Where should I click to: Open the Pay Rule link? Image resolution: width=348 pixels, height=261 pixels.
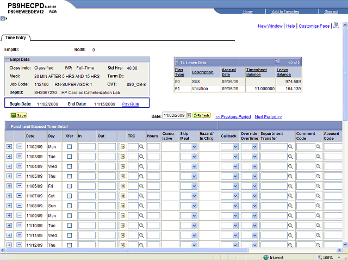pyautogui.click(x=130, y=104)
